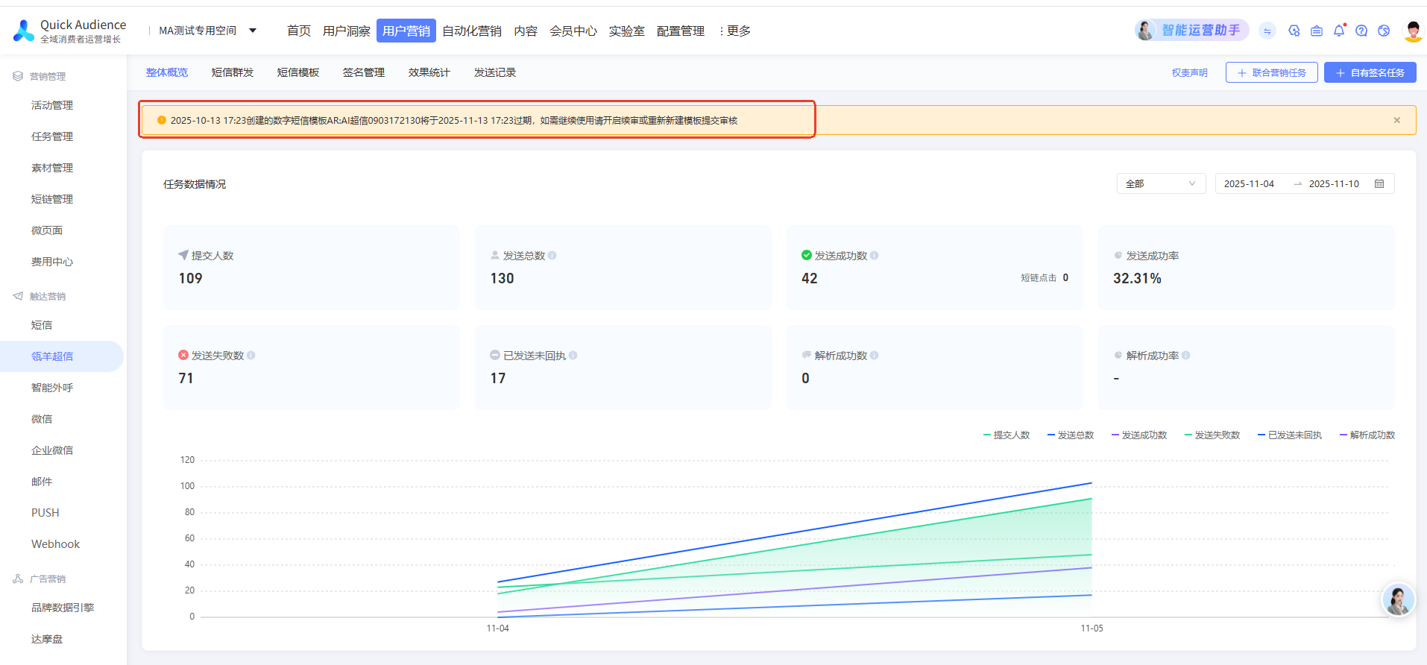Open 企业微信 in the sidebar

pos(52,450)
